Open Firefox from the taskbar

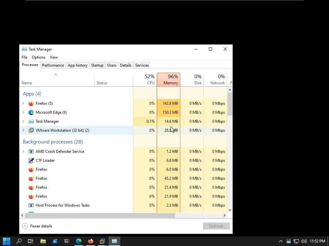[x=91, y=241]
